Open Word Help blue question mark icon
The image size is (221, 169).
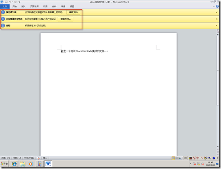tap(217, 6)
